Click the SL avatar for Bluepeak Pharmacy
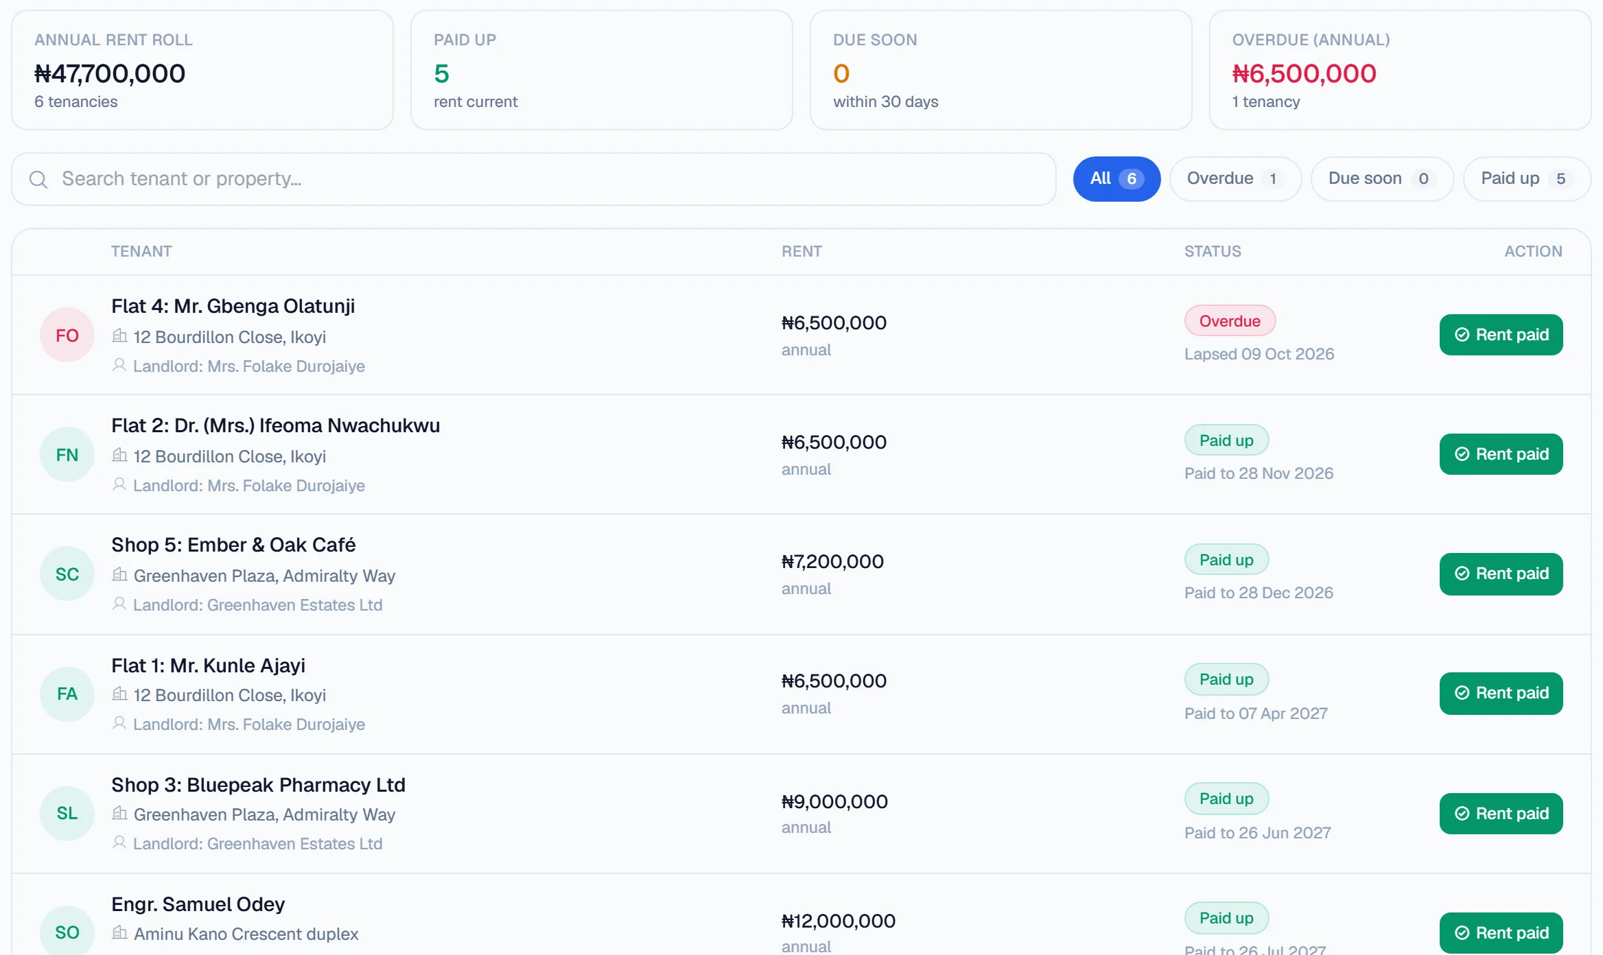The width and height of the screenshot is (1603, 955). [x=67, y=813]
